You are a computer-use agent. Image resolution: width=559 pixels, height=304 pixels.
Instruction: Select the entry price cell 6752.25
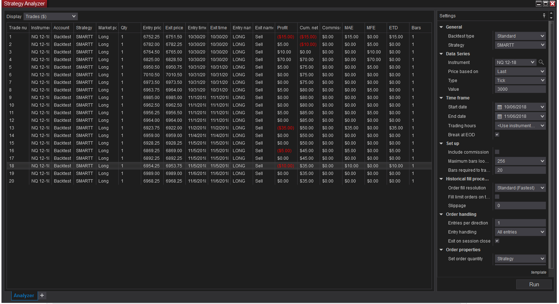151,37
